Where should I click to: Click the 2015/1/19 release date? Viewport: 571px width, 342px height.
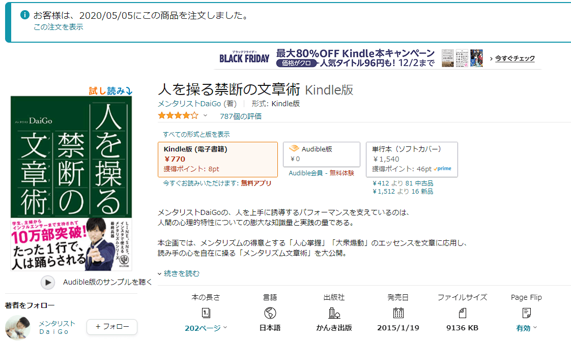[x=398, y=328]
